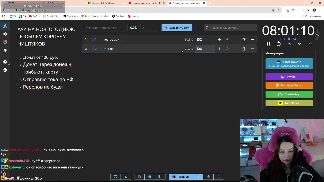Bookmark this page with the star icon
This screenshot has width=324, height=182.
pyautogui.click(x=278, y=10)
